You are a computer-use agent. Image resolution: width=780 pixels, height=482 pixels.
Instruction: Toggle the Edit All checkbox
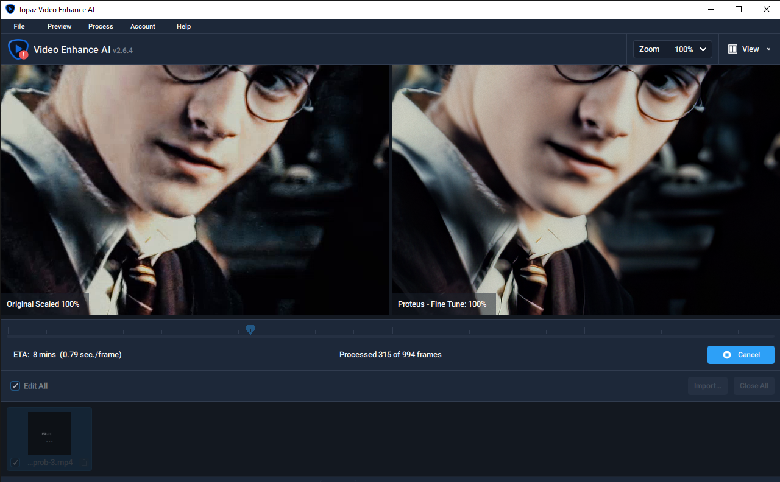point(15,386)
